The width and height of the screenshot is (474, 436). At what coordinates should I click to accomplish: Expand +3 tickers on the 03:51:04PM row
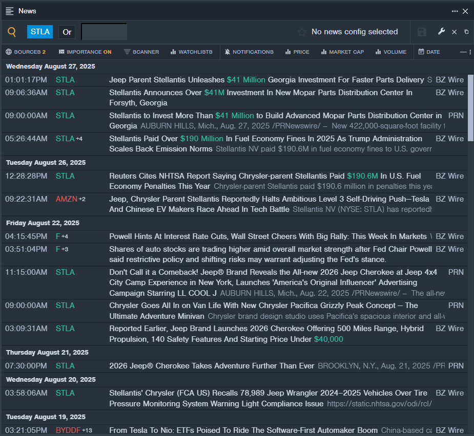pos(65,249)
